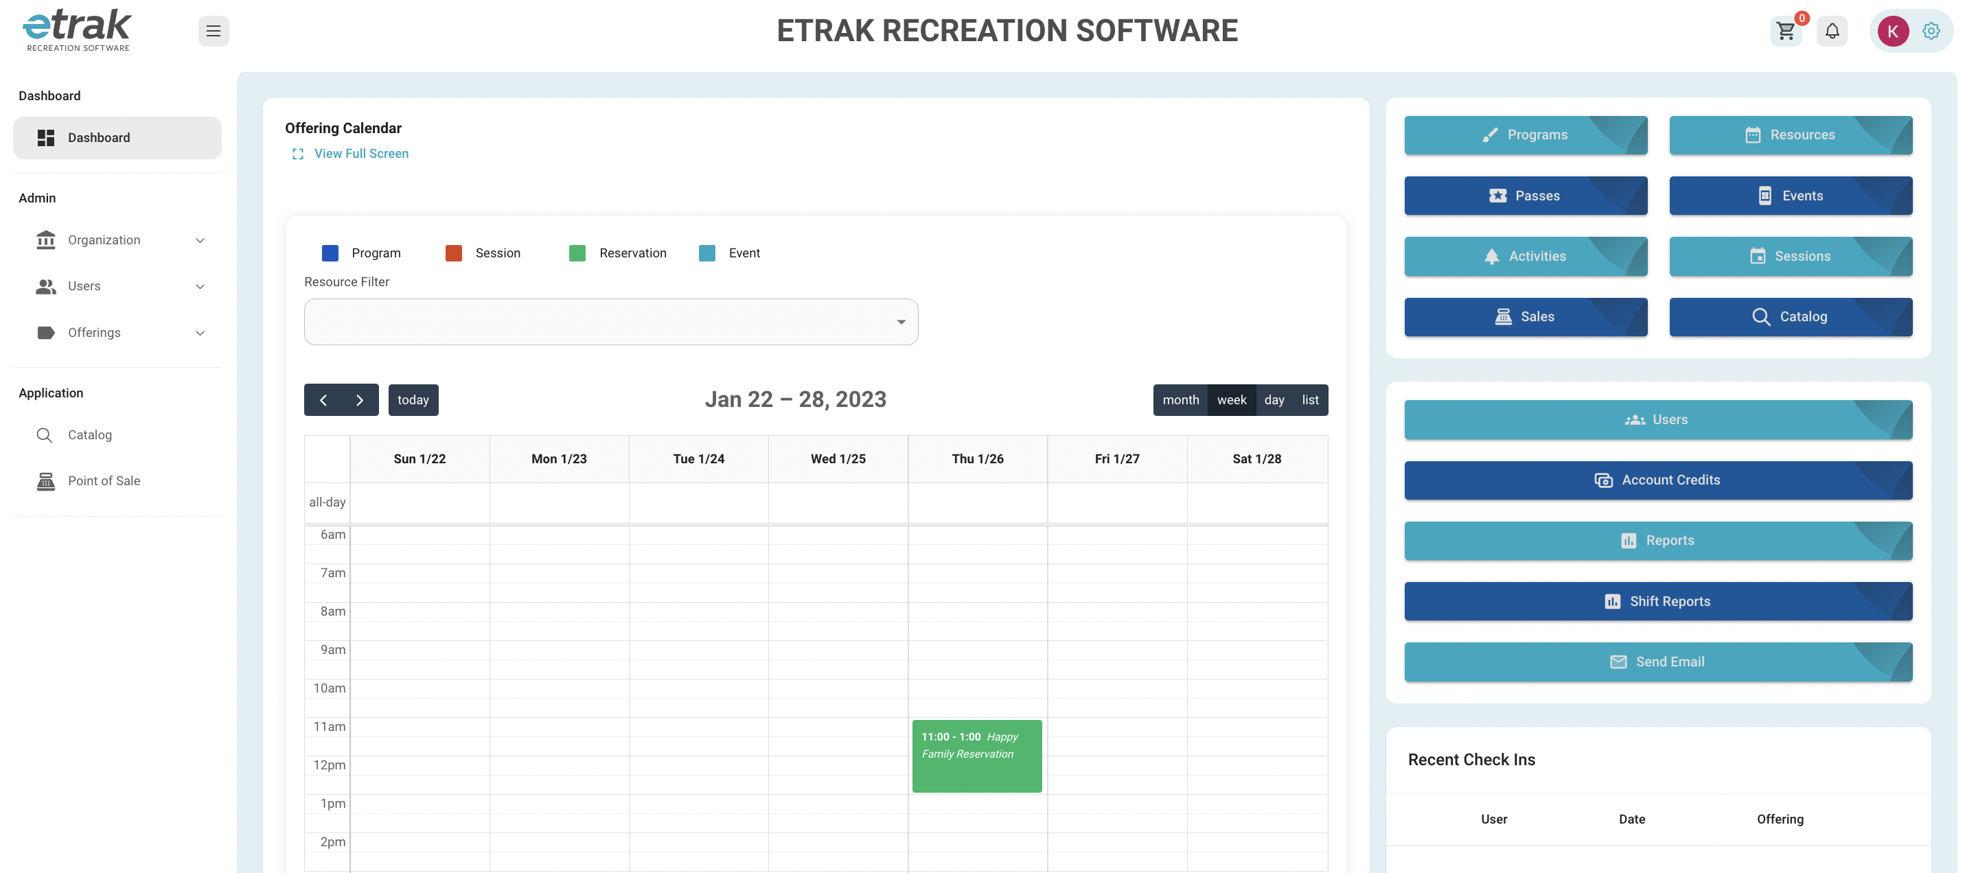Click the Send Email button
1965x873 pixels.
[x=1658, y=662]
